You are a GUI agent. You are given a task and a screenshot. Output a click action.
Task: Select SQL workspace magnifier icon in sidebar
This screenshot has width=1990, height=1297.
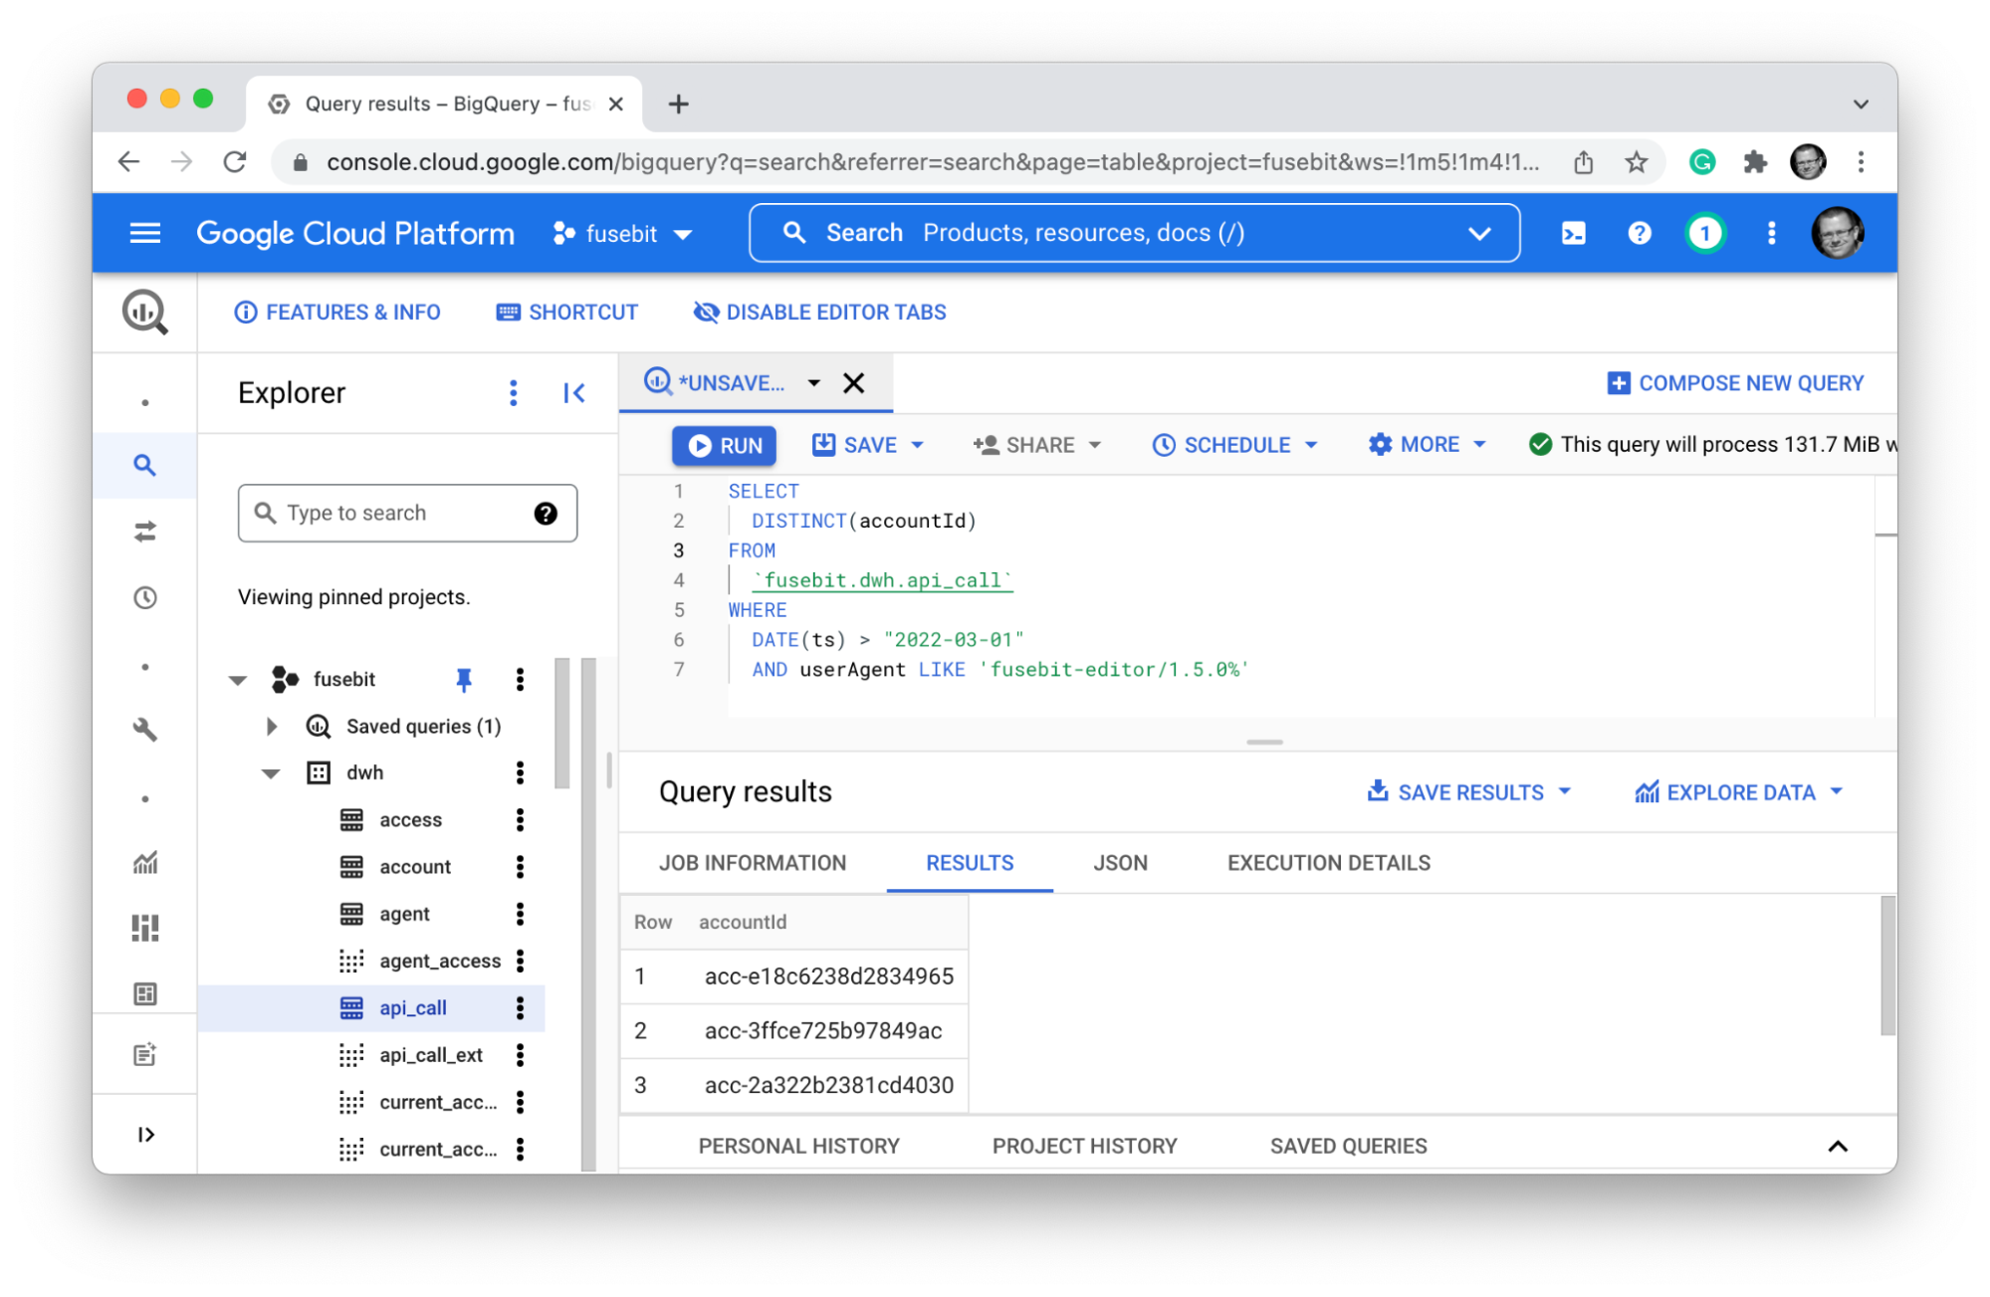(x=145, y=465)
